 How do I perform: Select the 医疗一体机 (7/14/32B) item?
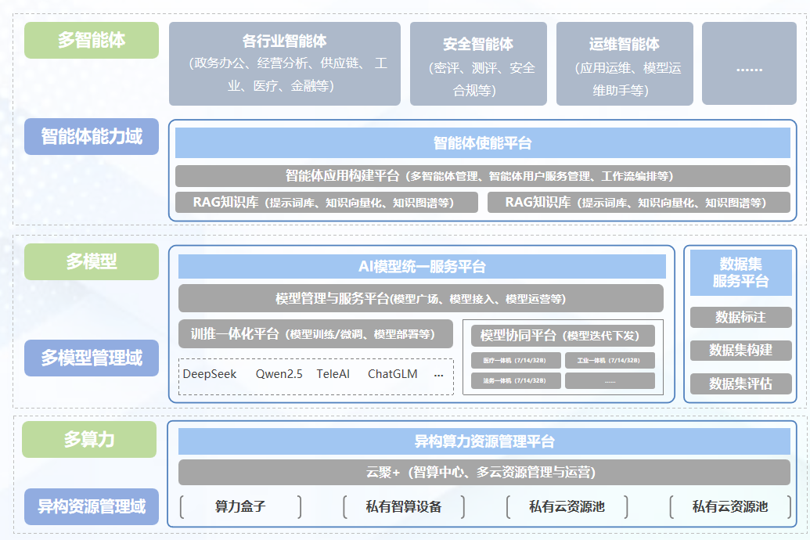tap(515, 361)
